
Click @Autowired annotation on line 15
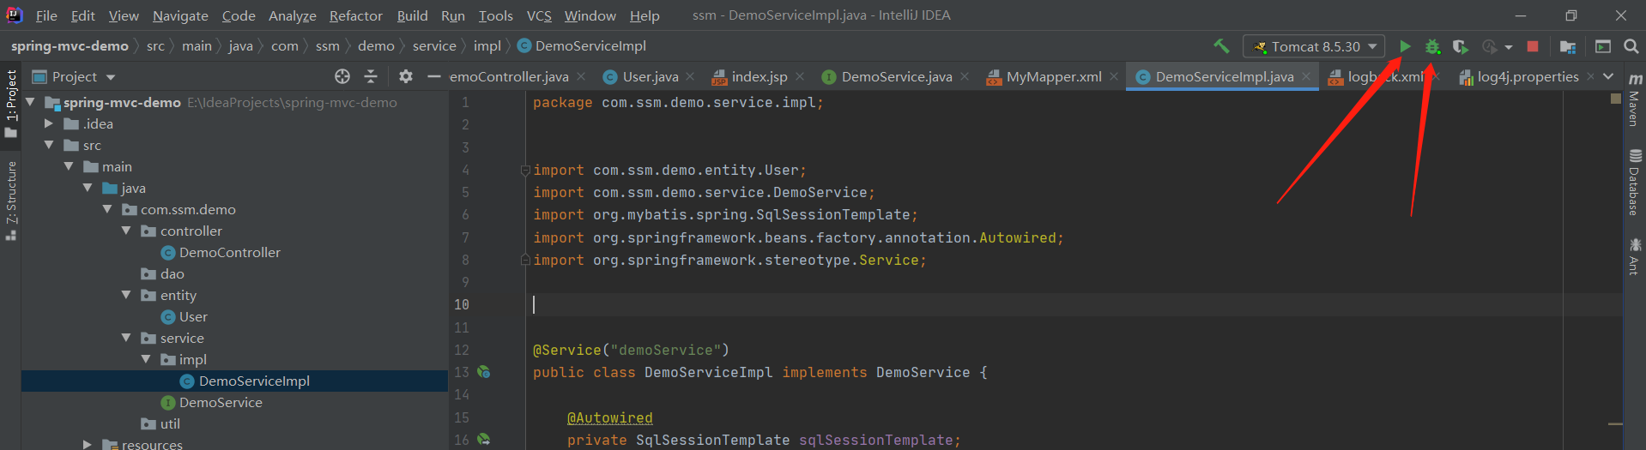click(x=609, y=417)
